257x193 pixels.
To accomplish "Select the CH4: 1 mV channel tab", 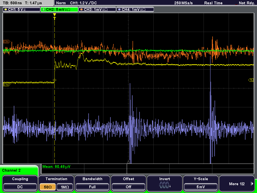I will point(135,10).
